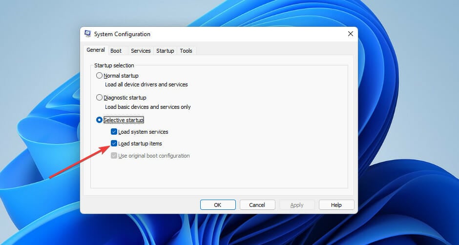
Task: Select the Selective startup radio button
Action: [100, 120]
